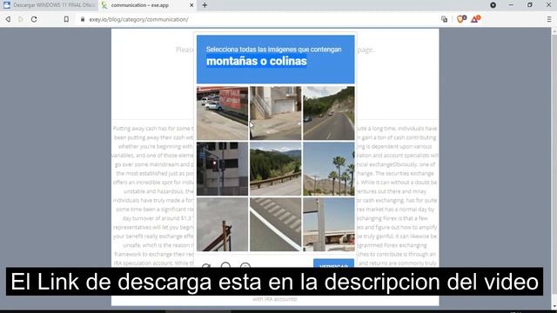The height and width of the screenshot is (313, 557).
Task: Open the translate page icon
Action: 445,19
